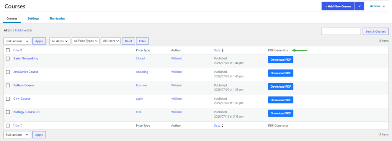Switch to the Courses tab

point(12,18)
